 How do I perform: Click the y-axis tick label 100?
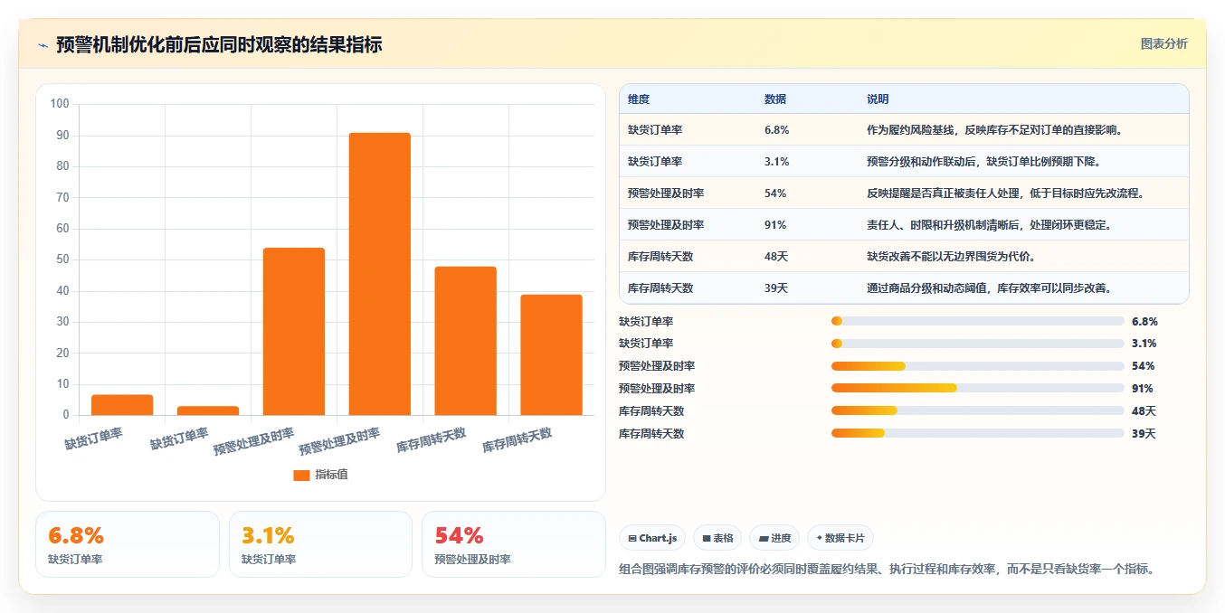[60, 104]
